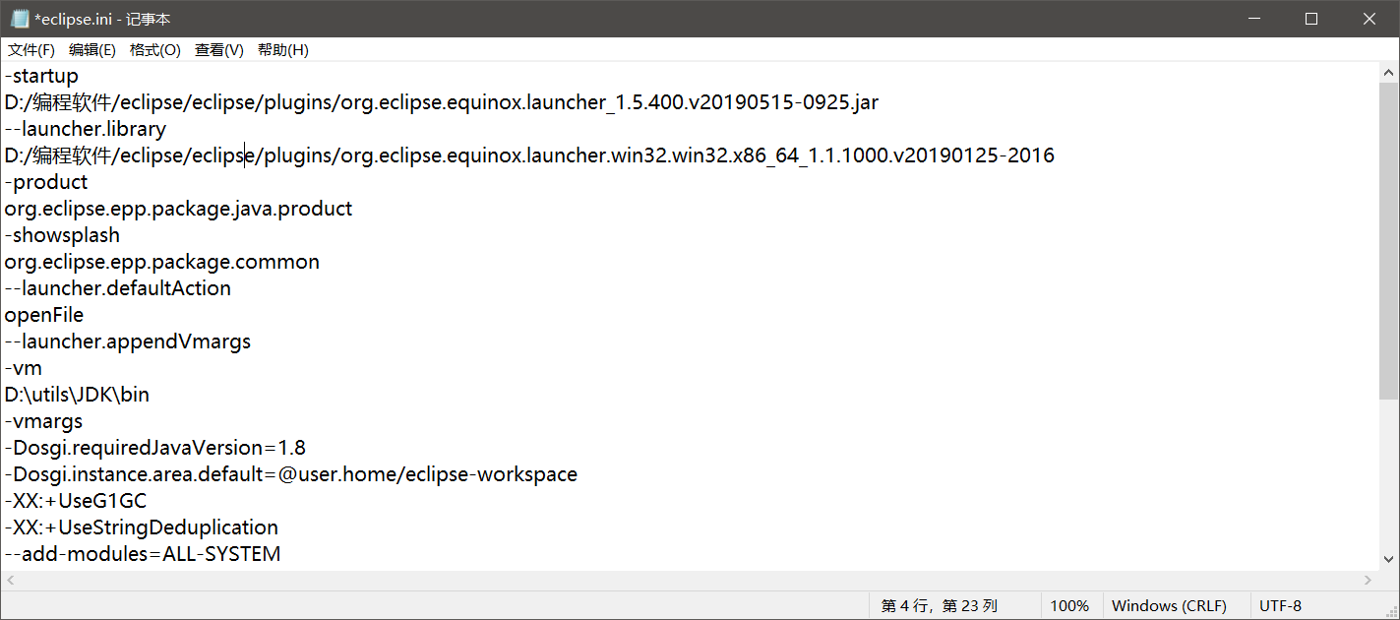Click the --launcher.appendVmargs text line
Screen dimensions: 1400x620
click(127, 341)
